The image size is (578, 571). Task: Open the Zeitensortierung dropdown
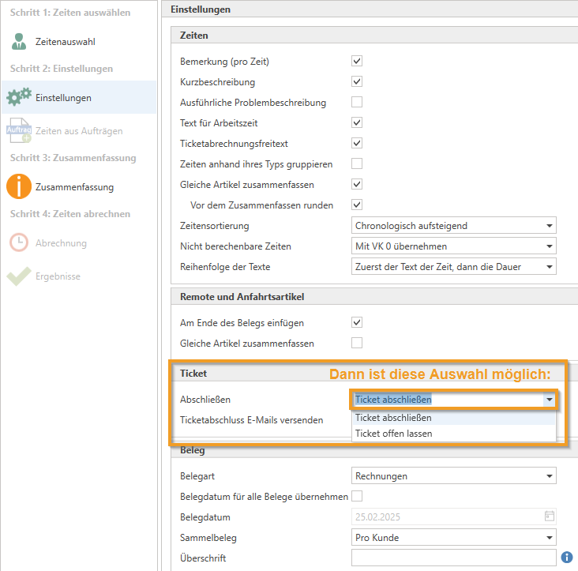453,226
